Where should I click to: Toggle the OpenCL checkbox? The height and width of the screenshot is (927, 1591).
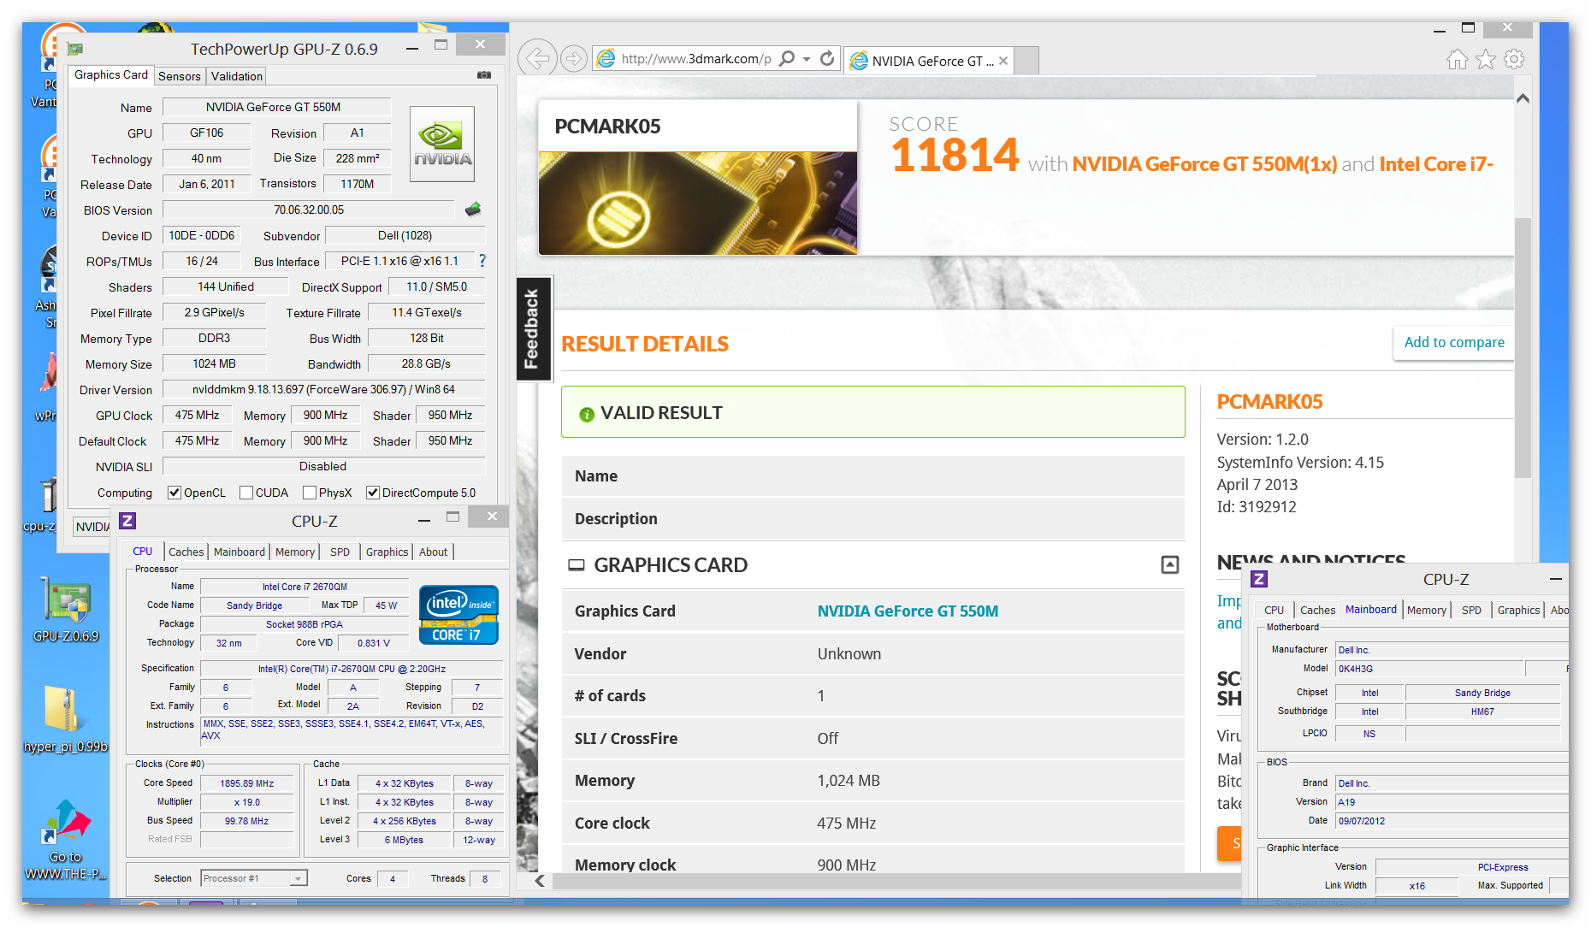174,493
